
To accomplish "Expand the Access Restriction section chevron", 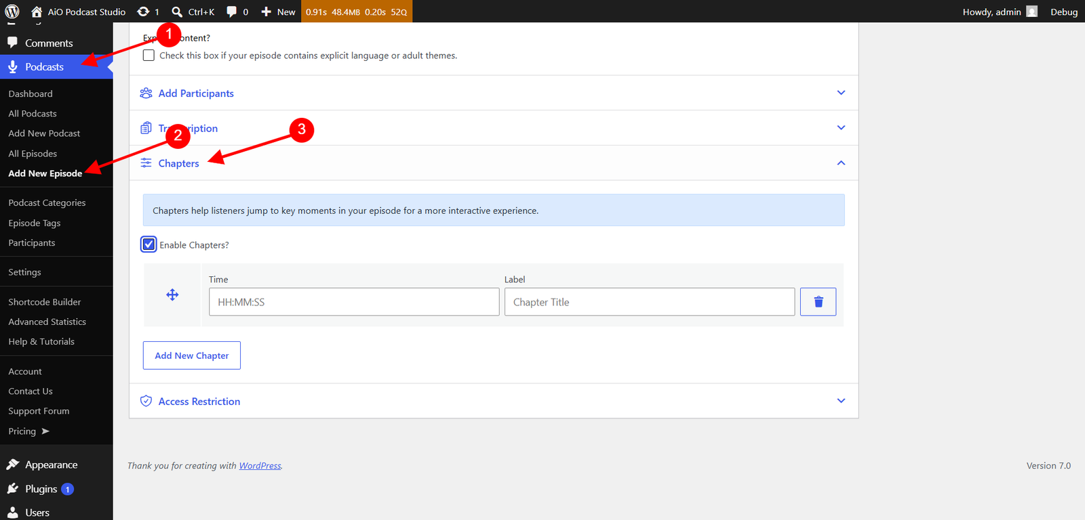I will pos(841,401).
